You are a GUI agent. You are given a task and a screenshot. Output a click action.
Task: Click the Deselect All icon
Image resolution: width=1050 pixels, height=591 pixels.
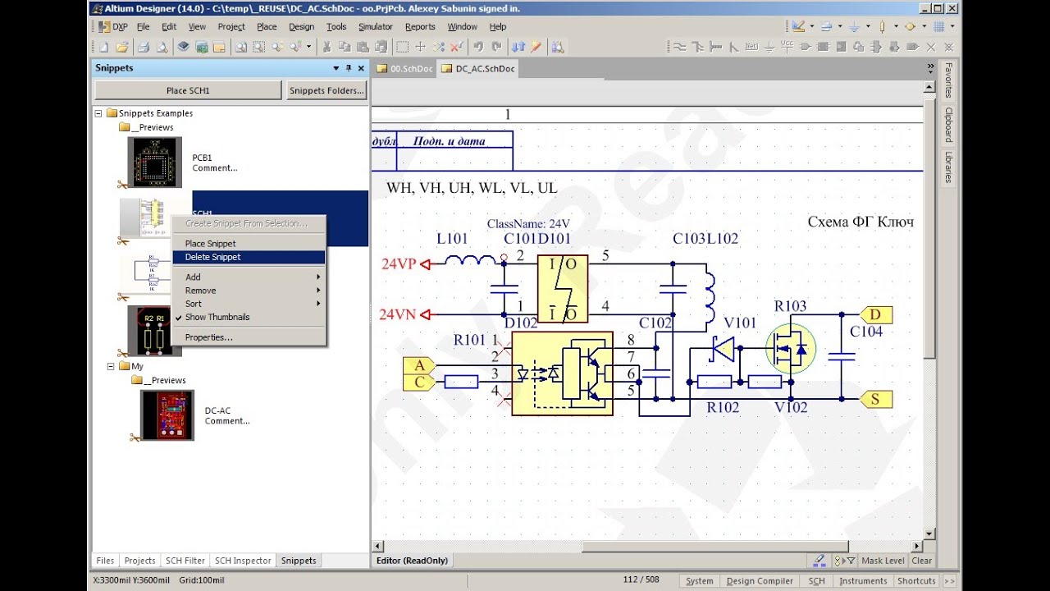pos(439,47)
